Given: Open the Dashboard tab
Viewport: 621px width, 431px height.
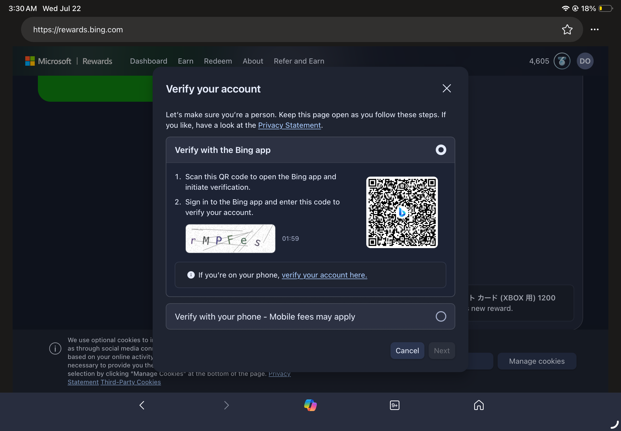Looking at the screenshot, I should [x=149, y=61].
